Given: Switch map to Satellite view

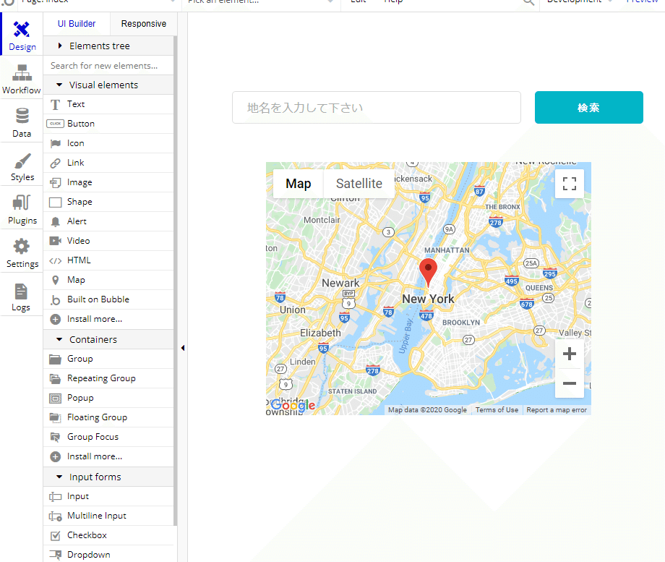Looking at the screenshot, I should [359, 184].
